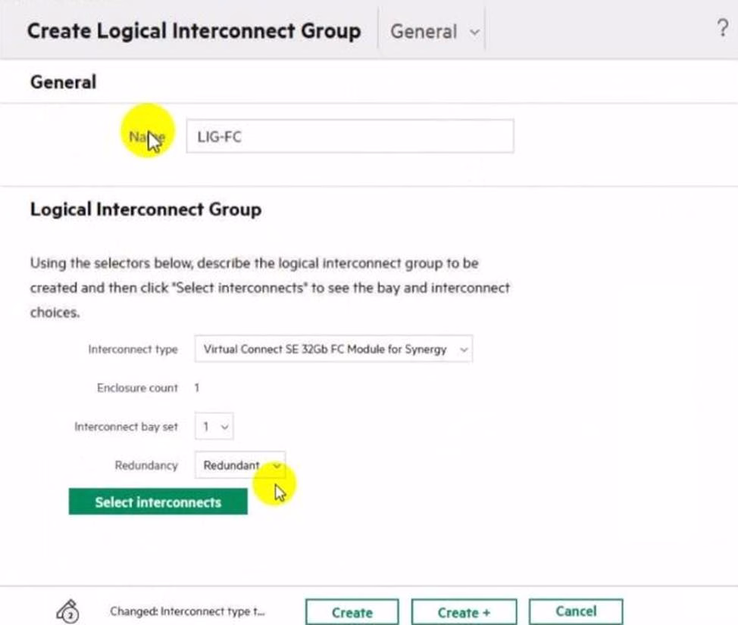738x625 pixels.
Task: Click the Logical Interconnect Group section heading
Action: 145,210
